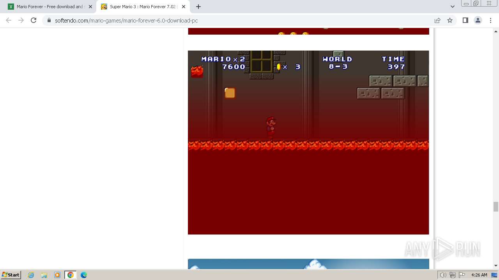
Task: Show the 4:26 AM clock
Action: point(479,275)
